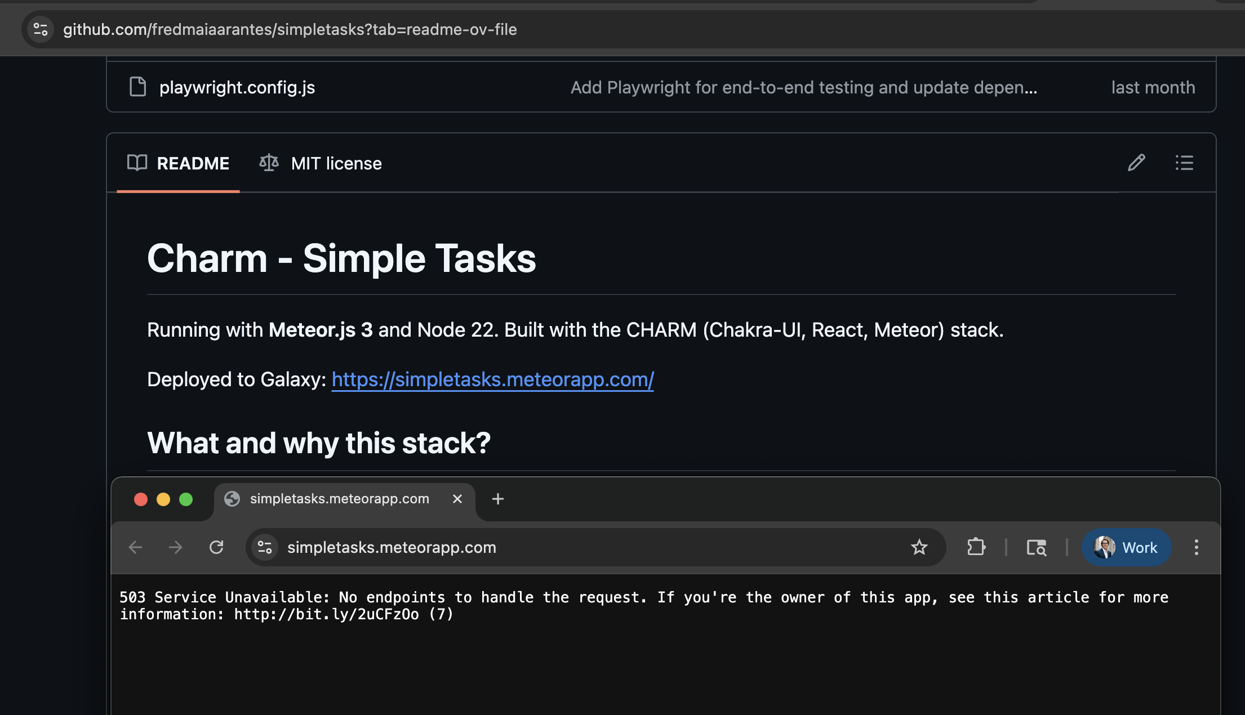Go back in the embedded browser
The height and width of the screenshot is (715, 1245).
pos(135,547)
